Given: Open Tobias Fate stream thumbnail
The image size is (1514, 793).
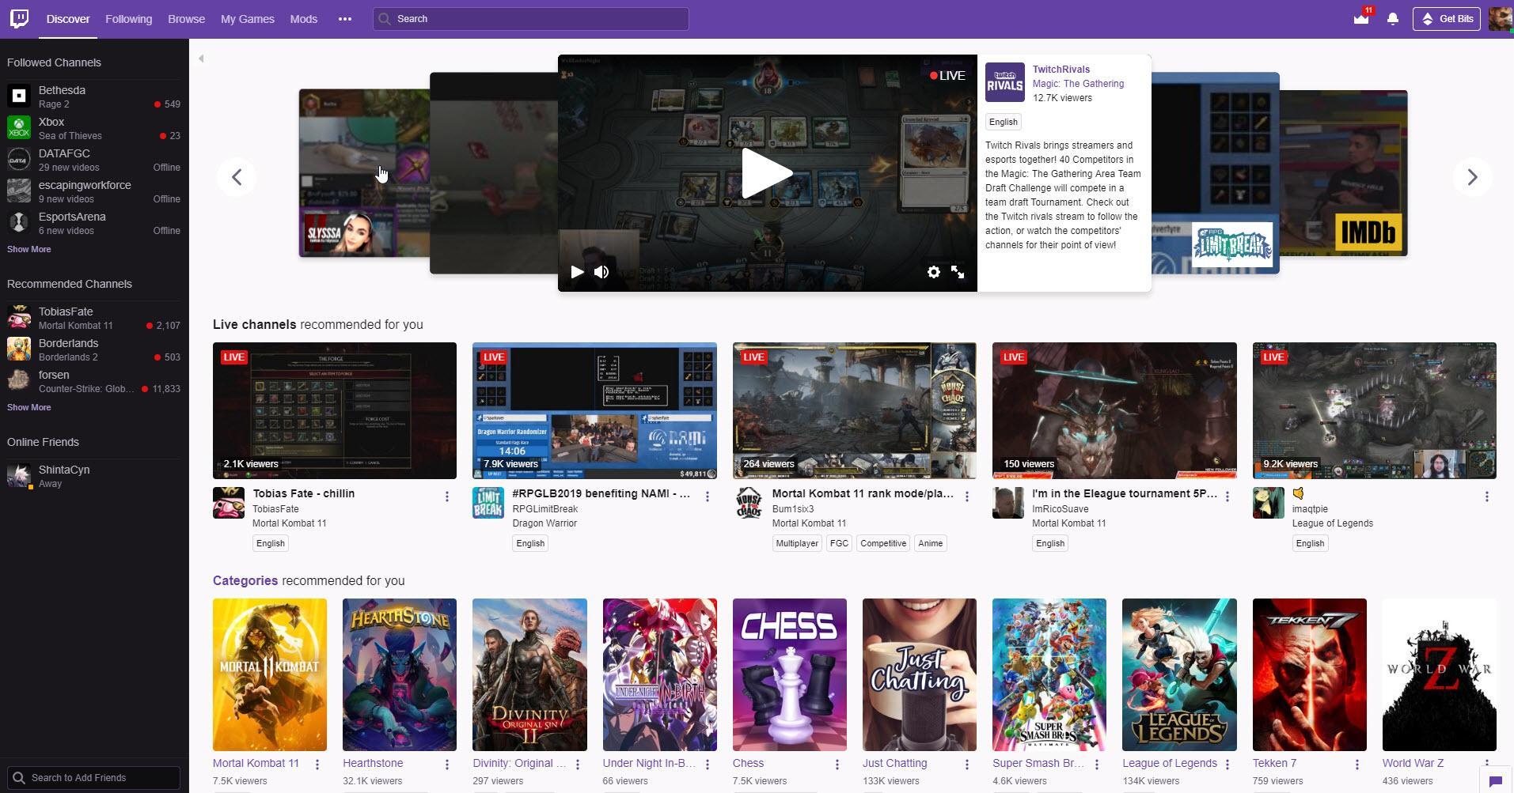Looking at the screenshot, I should click(x=335, y=410).
